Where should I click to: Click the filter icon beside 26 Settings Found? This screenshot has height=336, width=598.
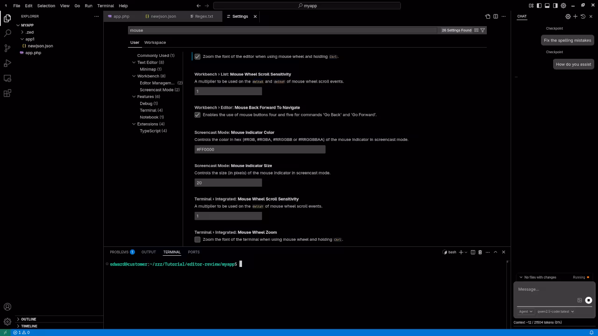[x=483, y=30]
